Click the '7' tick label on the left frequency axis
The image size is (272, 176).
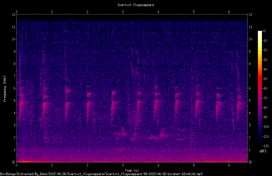pyautogui.click(x=14, y=76)
